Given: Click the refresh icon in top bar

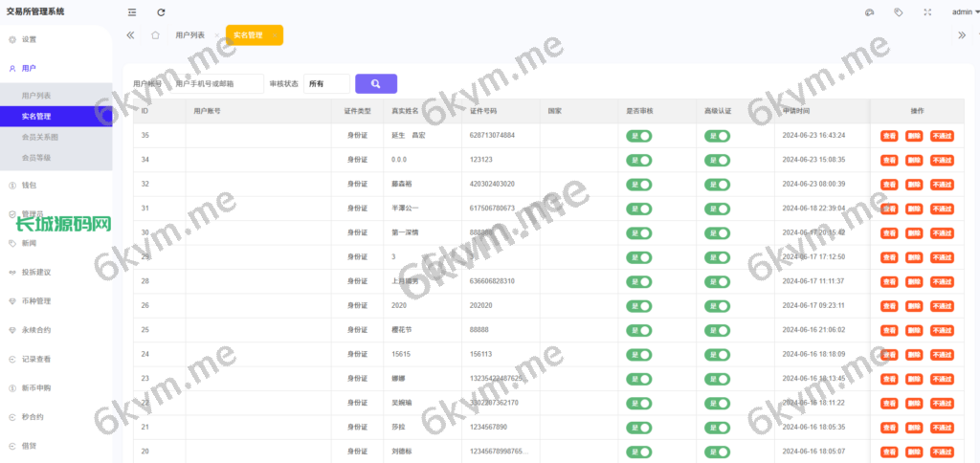Looking at the screenshot, I should point(161,11).
